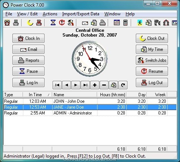Click the gears toolbar icon

[157, 23]
